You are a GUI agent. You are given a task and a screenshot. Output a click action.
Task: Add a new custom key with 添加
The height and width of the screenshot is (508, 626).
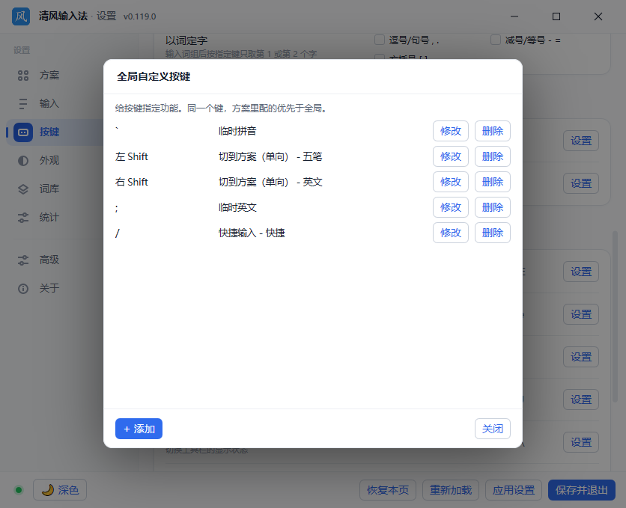(x=139, y=429)
